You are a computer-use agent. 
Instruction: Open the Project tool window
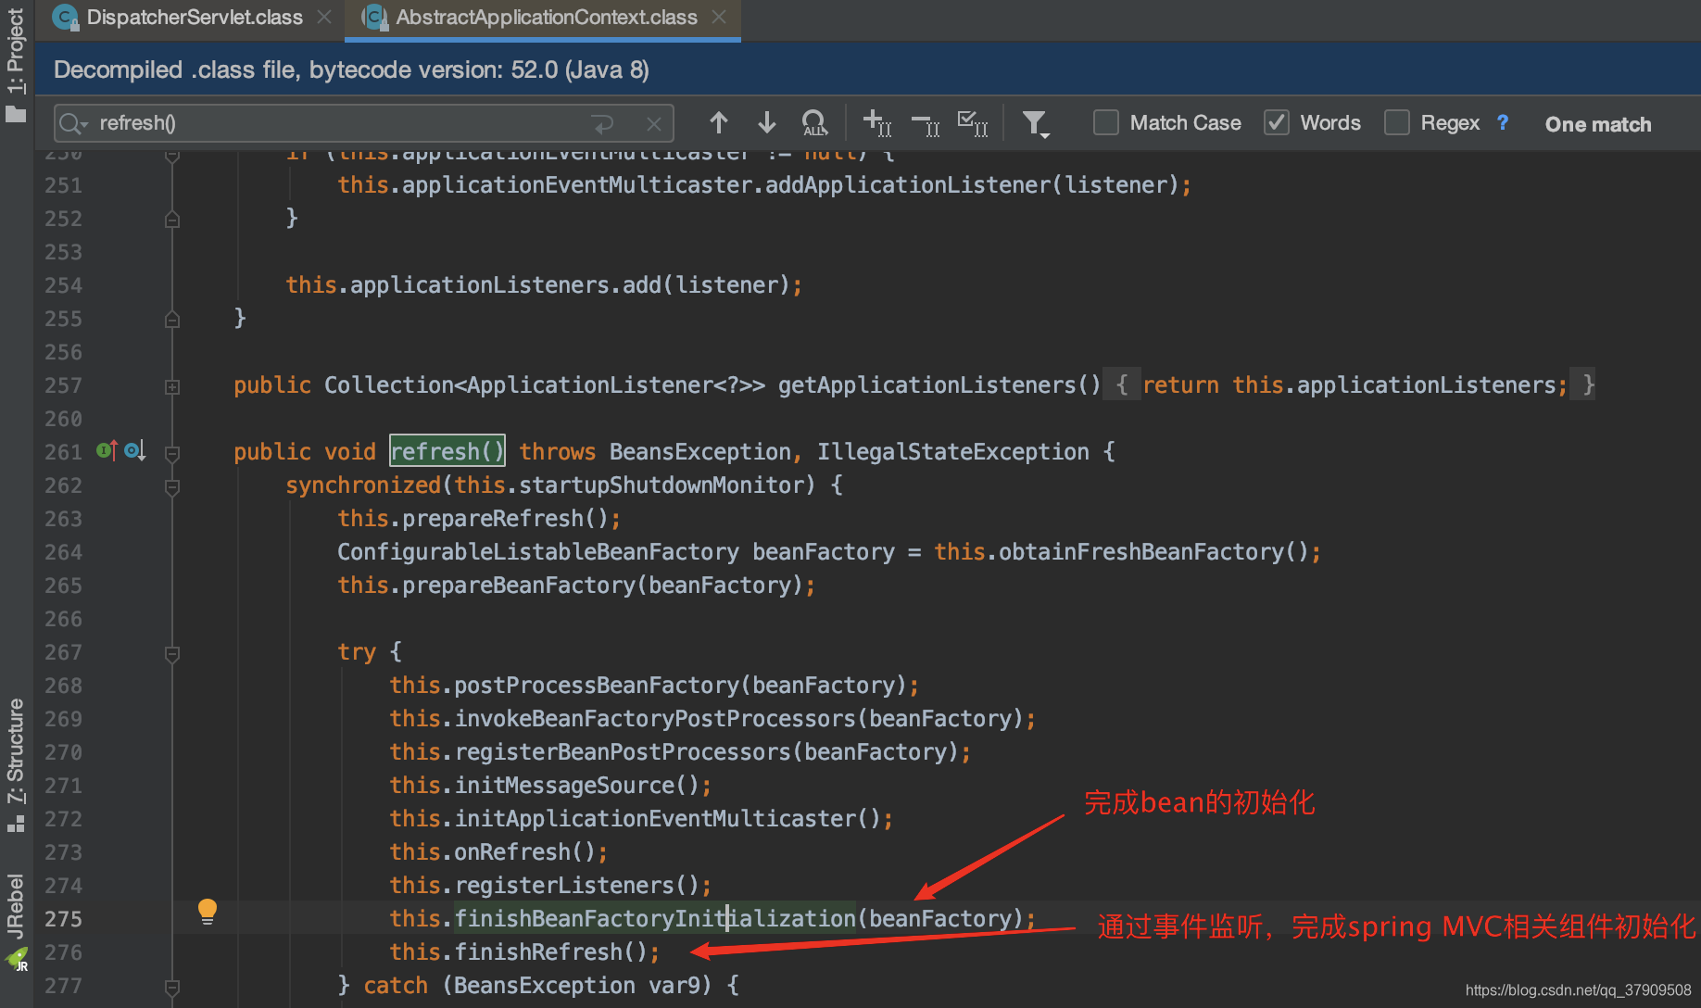[x=16, y=52]
